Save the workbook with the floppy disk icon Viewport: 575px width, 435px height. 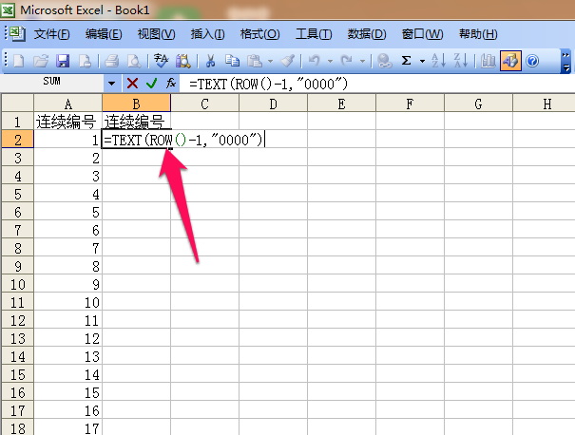[x=63, y=61]
